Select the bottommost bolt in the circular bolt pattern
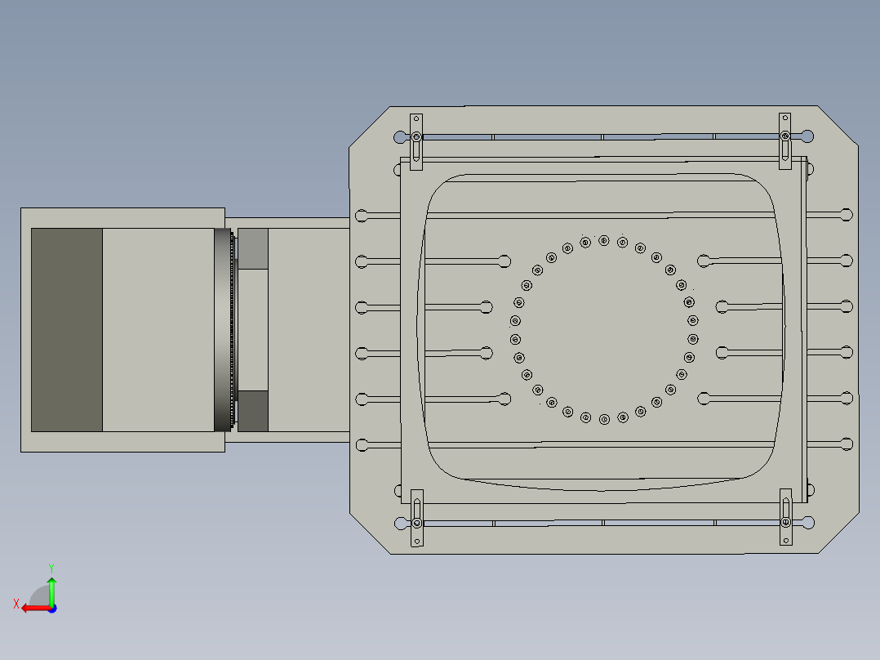 [604, 420]
